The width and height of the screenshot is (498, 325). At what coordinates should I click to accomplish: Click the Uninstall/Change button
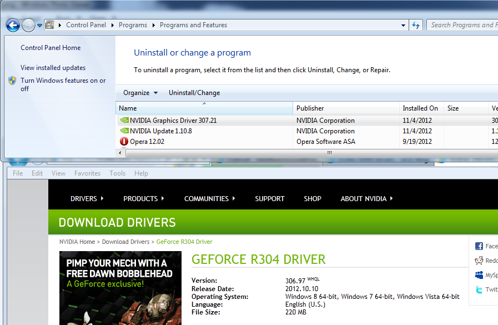194,93
